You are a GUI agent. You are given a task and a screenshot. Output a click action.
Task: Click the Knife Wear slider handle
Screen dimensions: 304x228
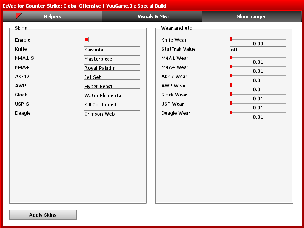tap(231, 39)
